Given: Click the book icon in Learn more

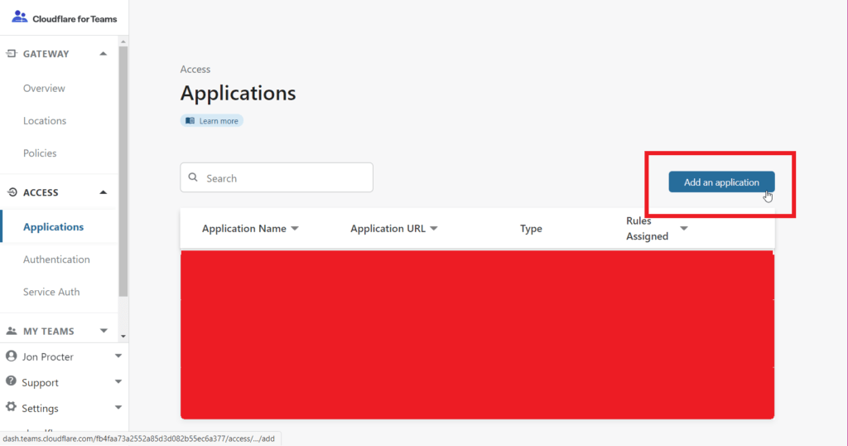Looking at the screenshot, I should point(190,121).
